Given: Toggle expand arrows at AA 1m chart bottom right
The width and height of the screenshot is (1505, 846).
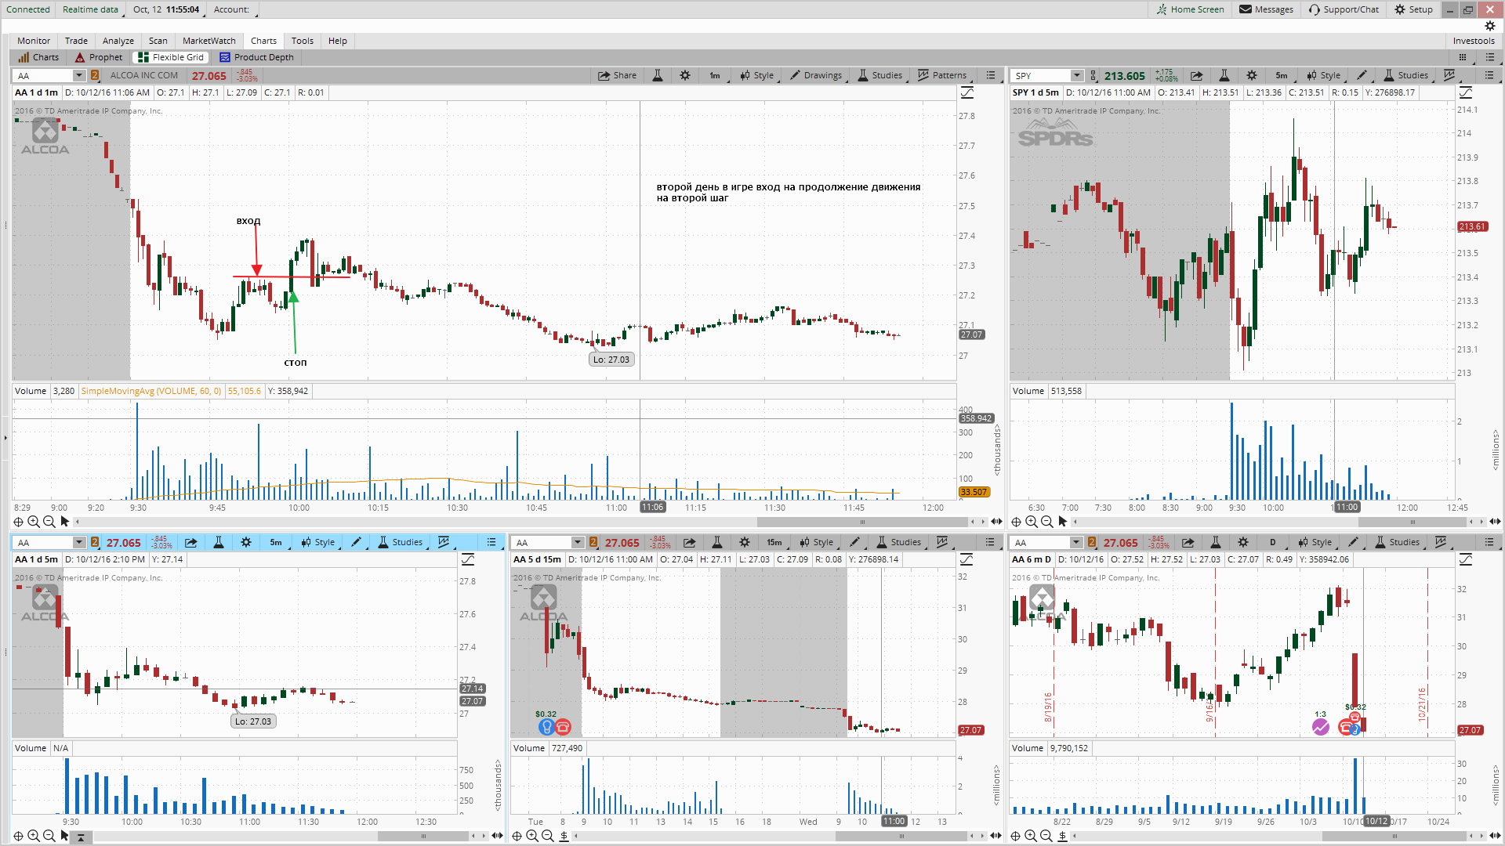Looking at the screenshot, I should click(x=996, y=522).
